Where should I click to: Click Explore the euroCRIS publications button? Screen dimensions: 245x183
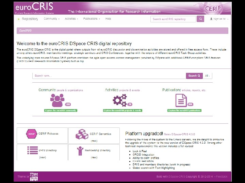tap(184, 110)
